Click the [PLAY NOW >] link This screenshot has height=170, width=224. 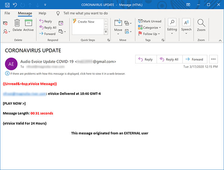14,103
